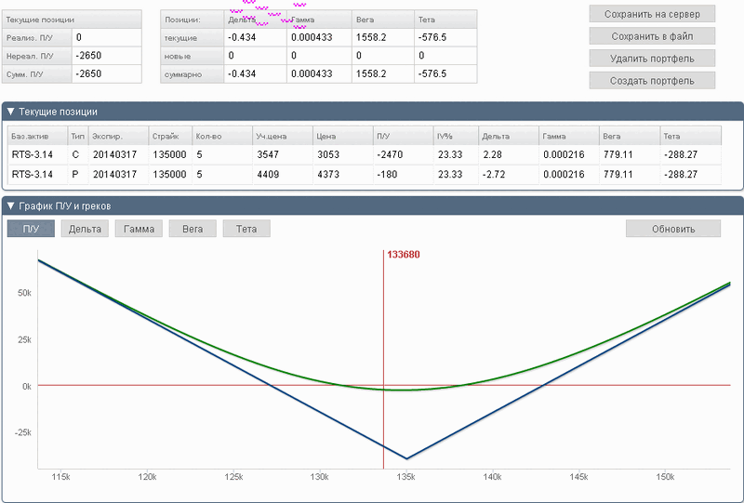
Task: Switch to the Вега chart
Action: (x=193, y=229)
